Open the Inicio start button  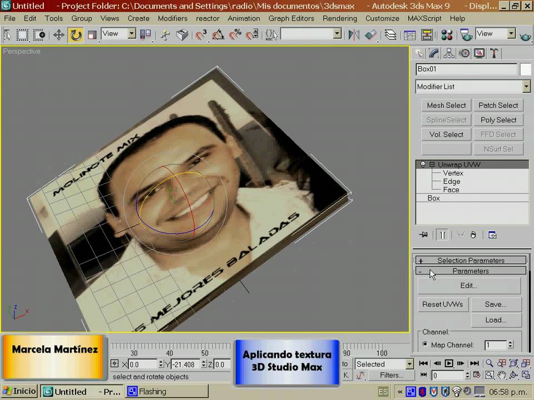19,391
